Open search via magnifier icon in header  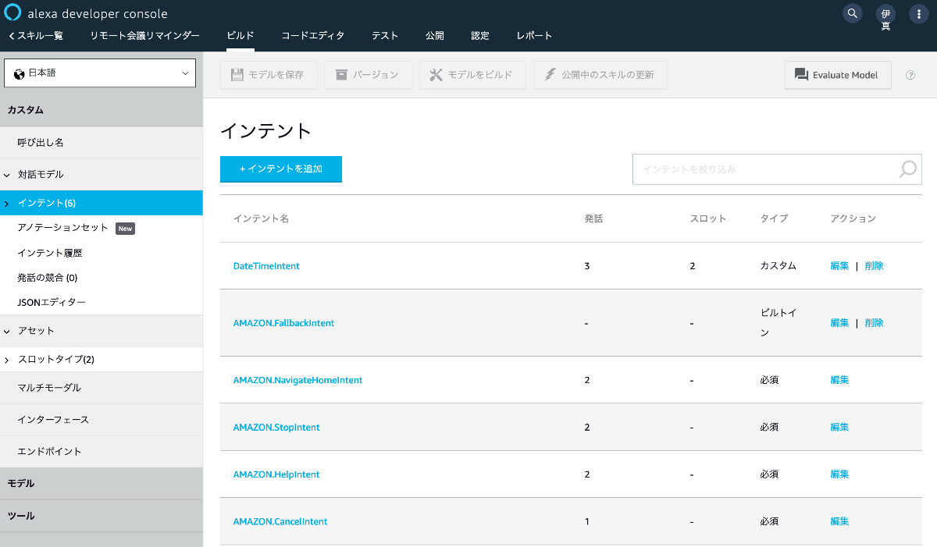click(x=853, y=13)
